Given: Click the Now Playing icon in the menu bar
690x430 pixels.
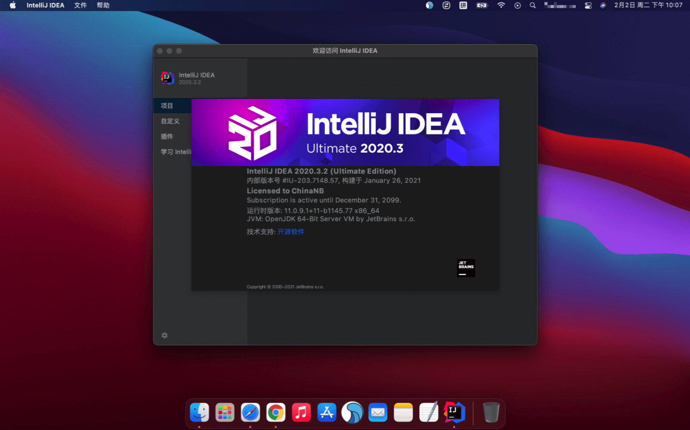Looking at the screenshot, I should pyautogui.click(x=517, y=5).
